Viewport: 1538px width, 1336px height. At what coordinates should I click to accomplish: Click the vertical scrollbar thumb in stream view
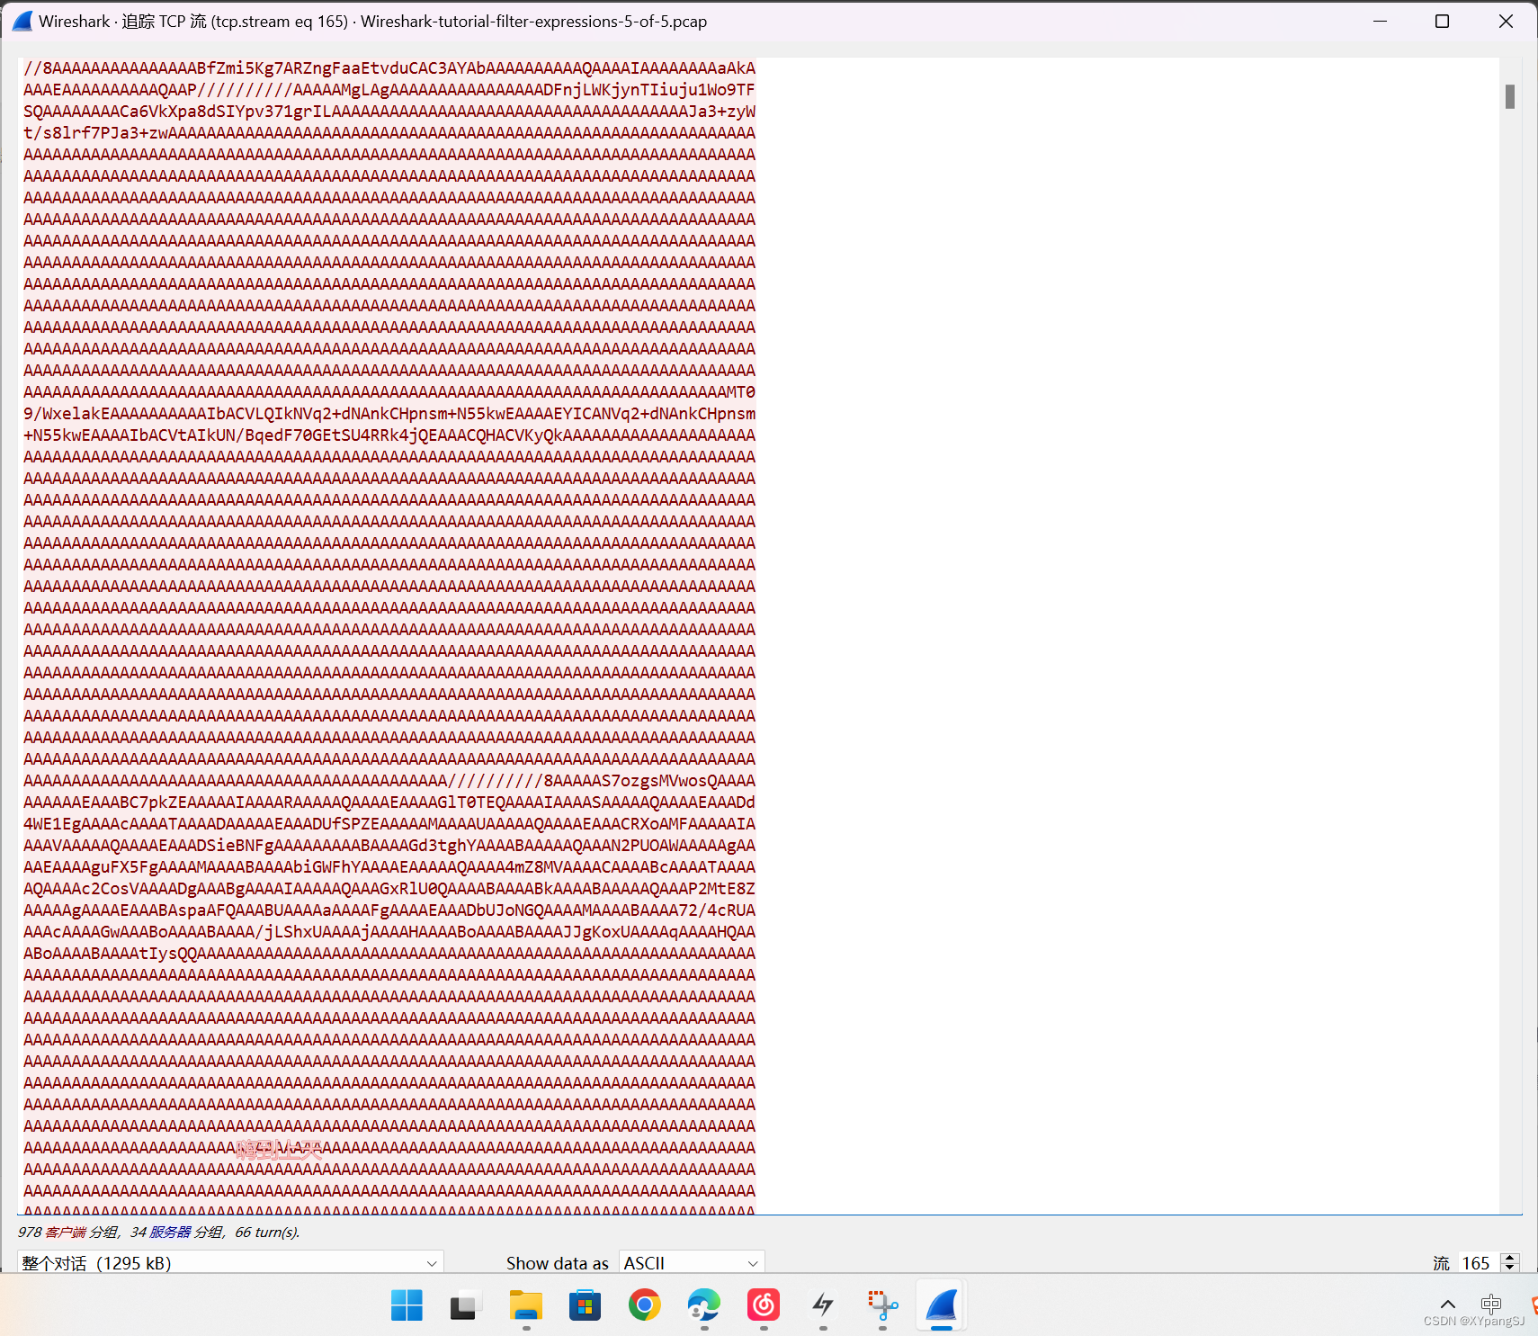1510,96
